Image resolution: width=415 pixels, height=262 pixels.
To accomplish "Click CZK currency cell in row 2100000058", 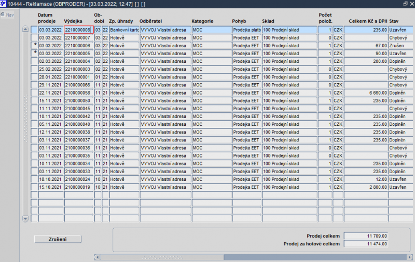I will [x=338, y=93].
